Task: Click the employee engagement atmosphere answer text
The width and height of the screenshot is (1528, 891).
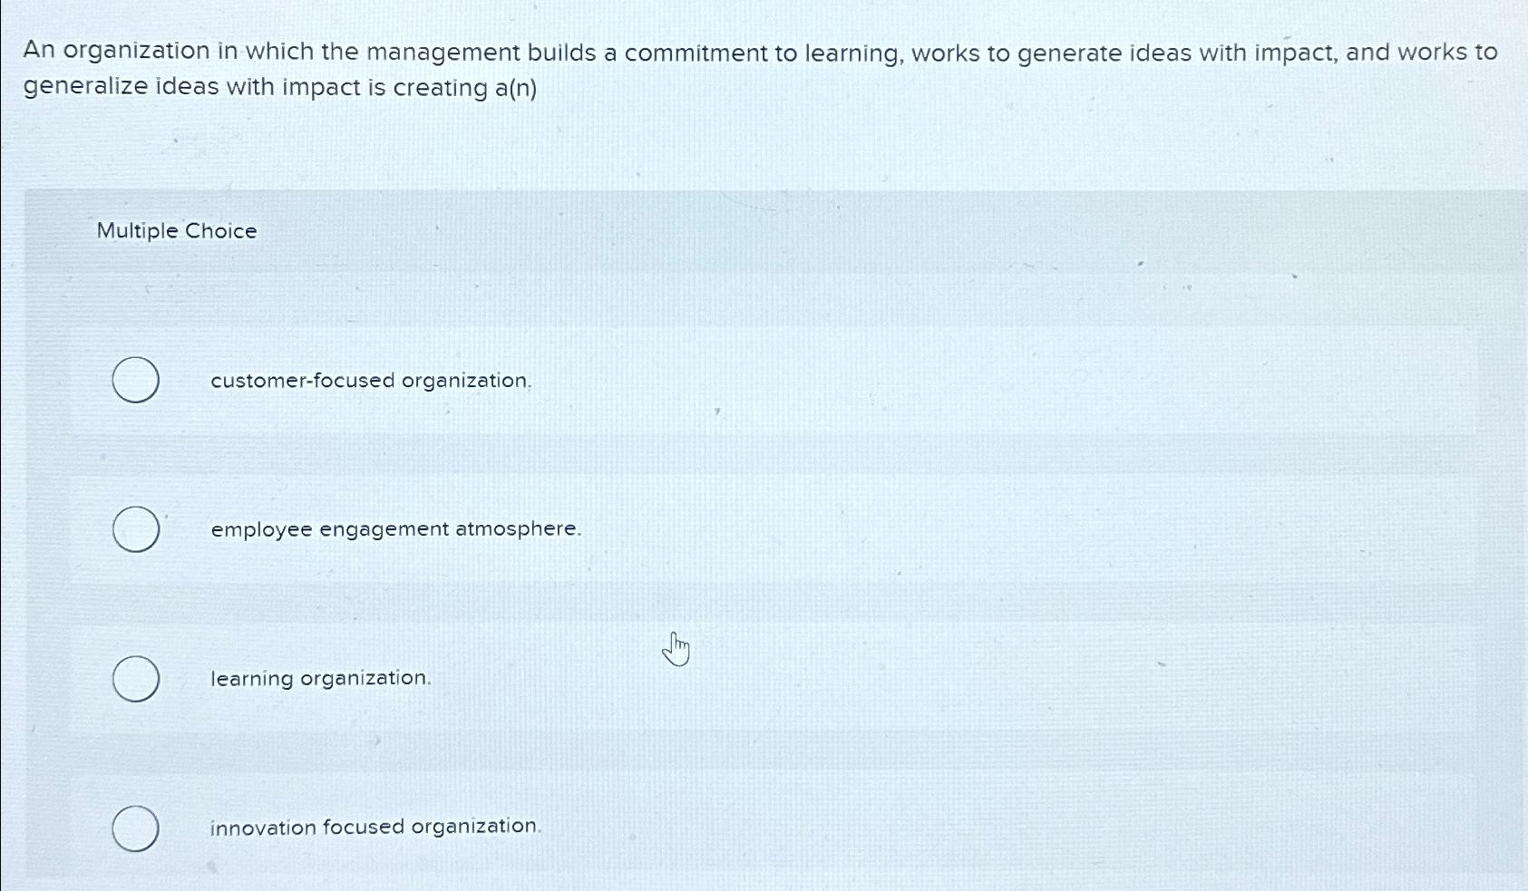Action: 394,529
